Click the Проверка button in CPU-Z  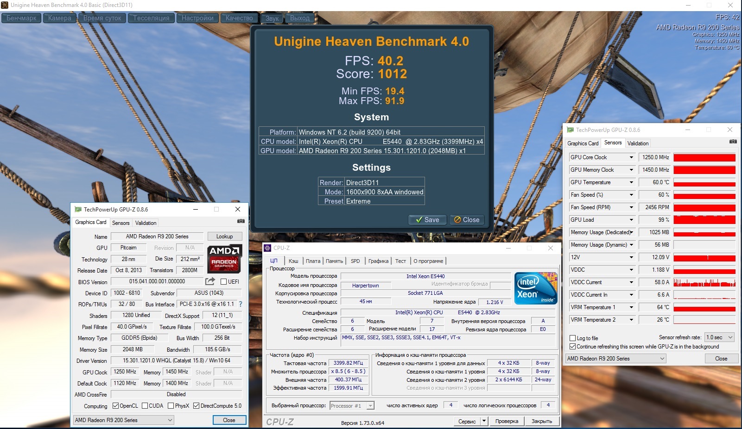(507, 421)
